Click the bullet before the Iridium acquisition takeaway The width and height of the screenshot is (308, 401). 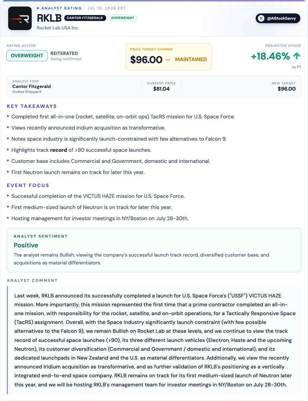(8, 128)
